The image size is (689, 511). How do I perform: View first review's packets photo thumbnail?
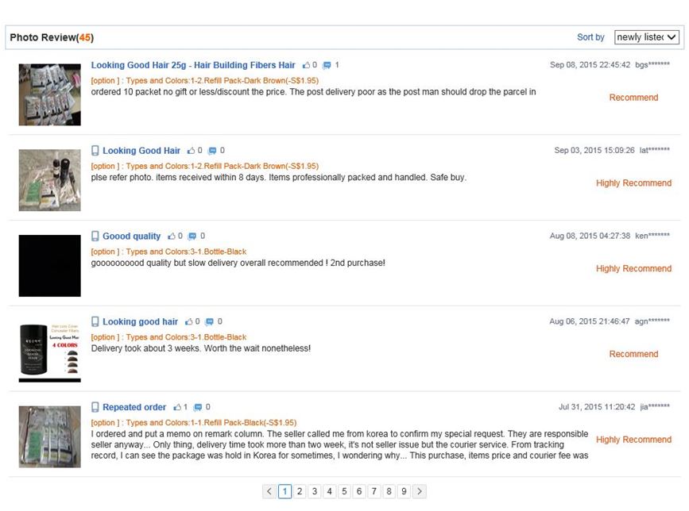49,94
